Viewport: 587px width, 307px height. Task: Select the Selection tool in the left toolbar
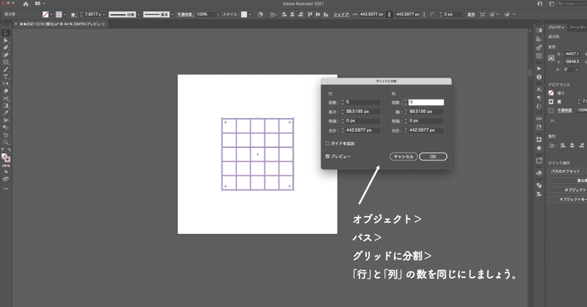click(x=6, y=33)
